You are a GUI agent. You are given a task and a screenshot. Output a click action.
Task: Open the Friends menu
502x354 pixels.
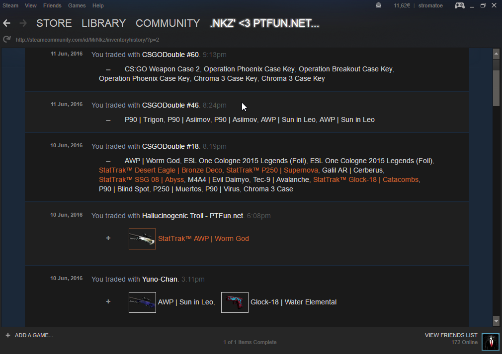(52, 5)
